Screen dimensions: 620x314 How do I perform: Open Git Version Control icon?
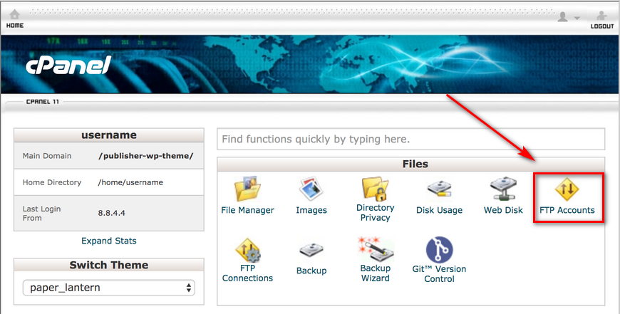coord(439,250)
